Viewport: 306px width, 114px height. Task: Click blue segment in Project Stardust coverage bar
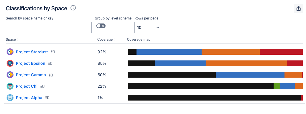(x=169, y=52)
